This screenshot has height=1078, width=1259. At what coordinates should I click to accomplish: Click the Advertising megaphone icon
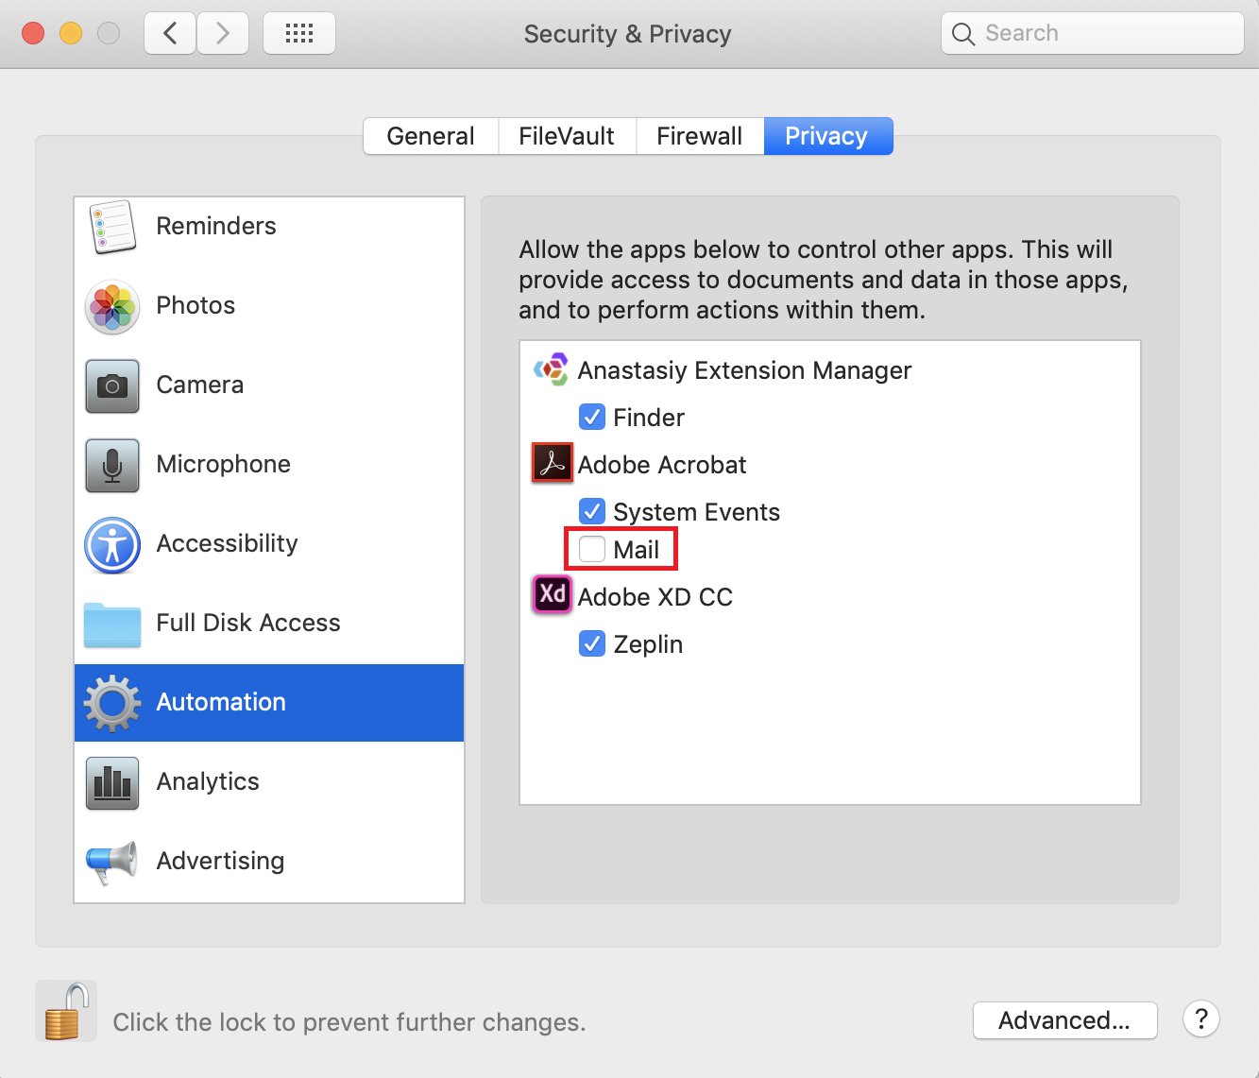(111, 861)
